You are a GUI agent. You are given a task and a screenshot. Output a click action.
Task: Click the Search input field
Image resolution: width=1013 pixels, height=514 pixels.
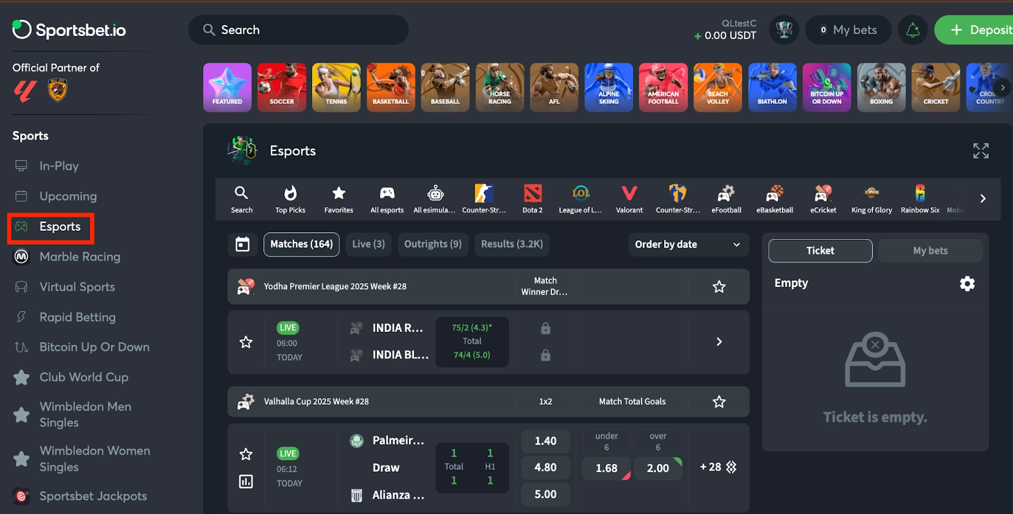tap(298, 30)
